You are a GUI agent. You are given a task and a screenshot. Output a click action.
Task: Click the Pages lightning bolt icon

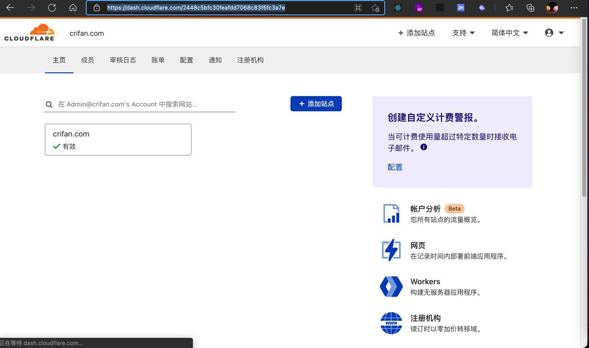pos(391,250)
